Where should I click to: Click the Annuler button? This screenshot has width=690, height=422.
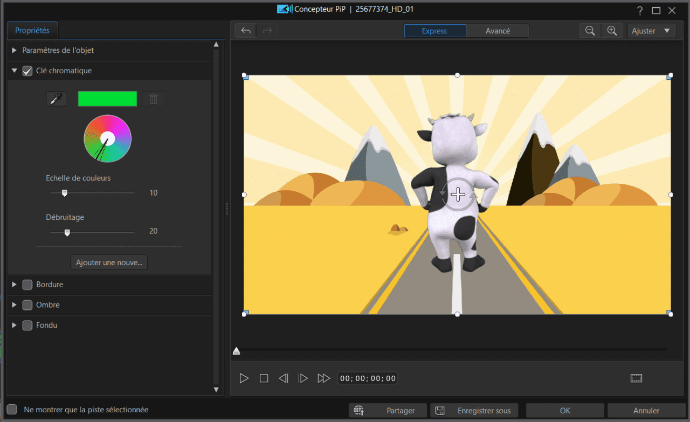646,411
